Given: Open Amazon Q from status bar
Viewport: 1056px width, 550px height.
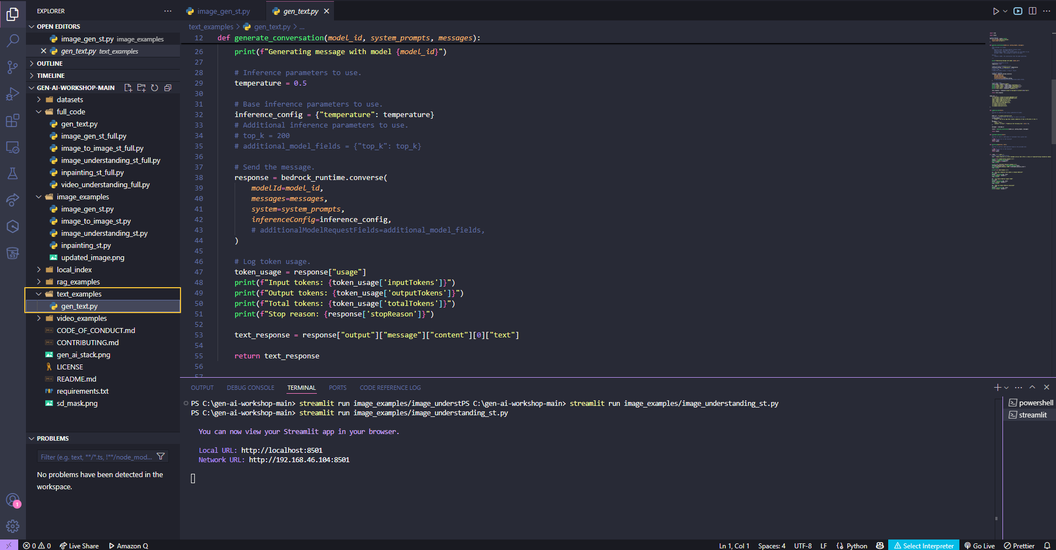Looking at the screenshot, I should click(x=128, y=546).
